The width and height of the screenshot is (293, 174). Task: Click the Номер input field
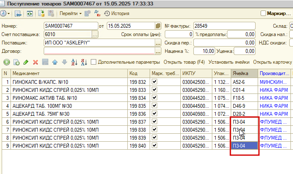click(x=71, y=26)
